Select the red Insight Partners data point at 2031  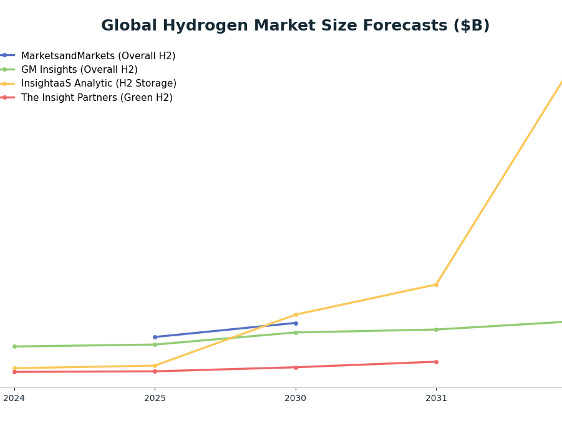436,362
